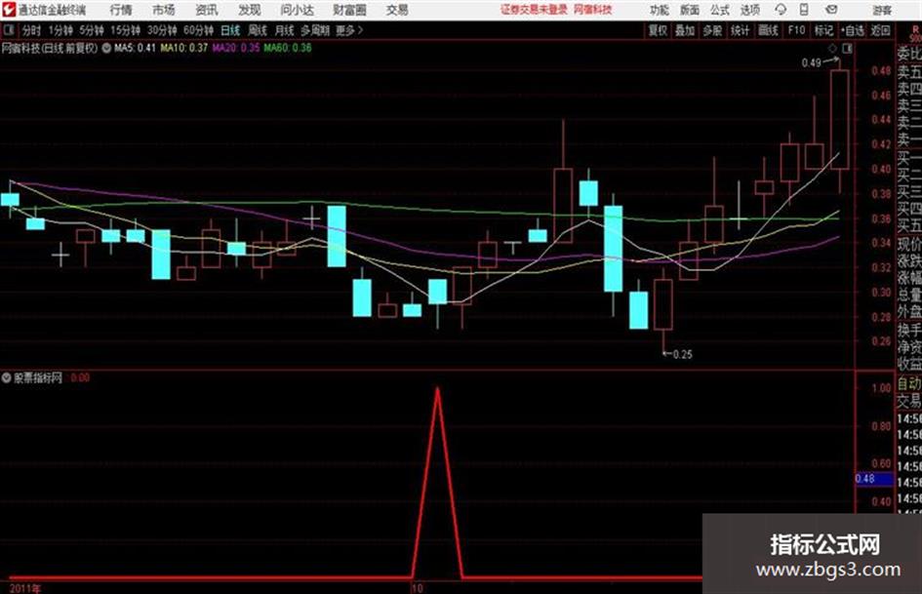Switch to the 5分钟 period tab

pyautogui.click(x=92, y=30)
